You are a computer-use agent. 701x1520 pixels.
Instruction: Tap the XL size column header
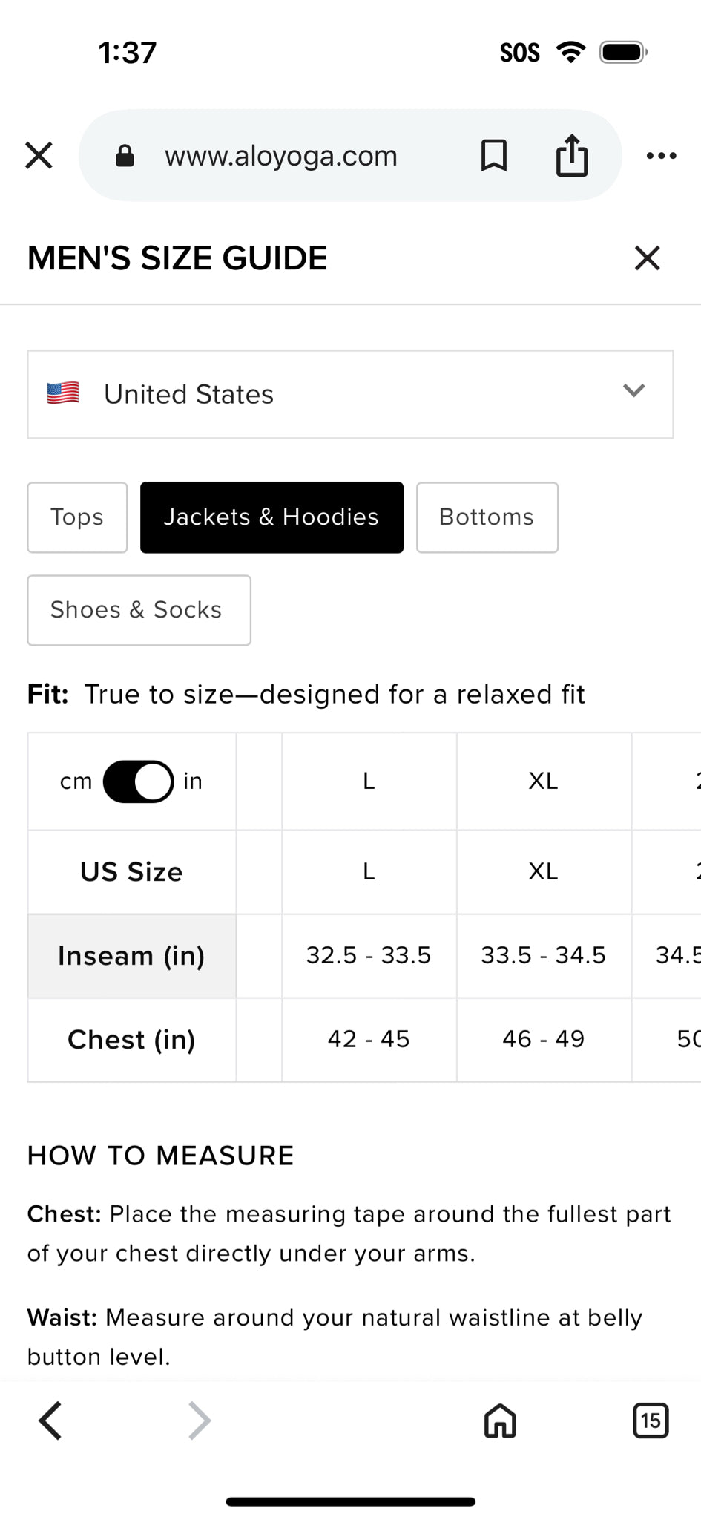[543, 782]
